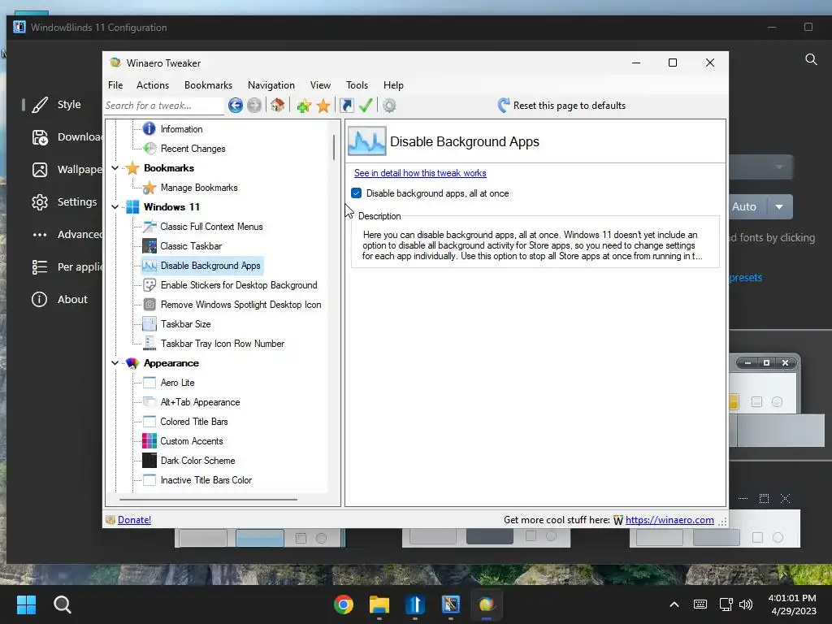
Task: Select Colored Title Bars item
Action: coord(193,422)
